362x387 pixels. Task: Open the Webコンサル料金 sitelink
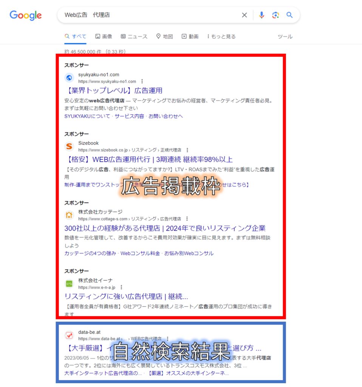pos(140,254)
